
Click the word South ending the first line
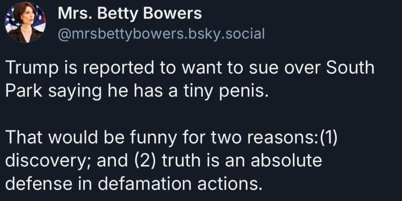coord(351,68)
